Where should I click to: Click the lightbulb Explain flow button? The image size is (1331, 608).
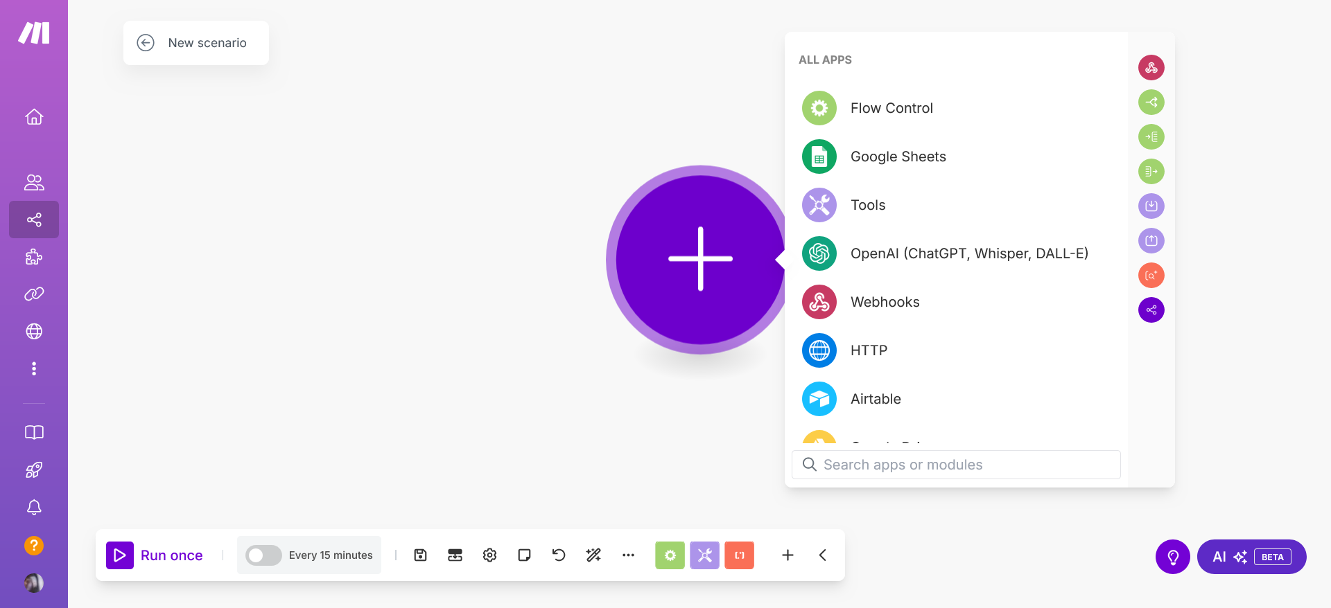point(1173,557)
